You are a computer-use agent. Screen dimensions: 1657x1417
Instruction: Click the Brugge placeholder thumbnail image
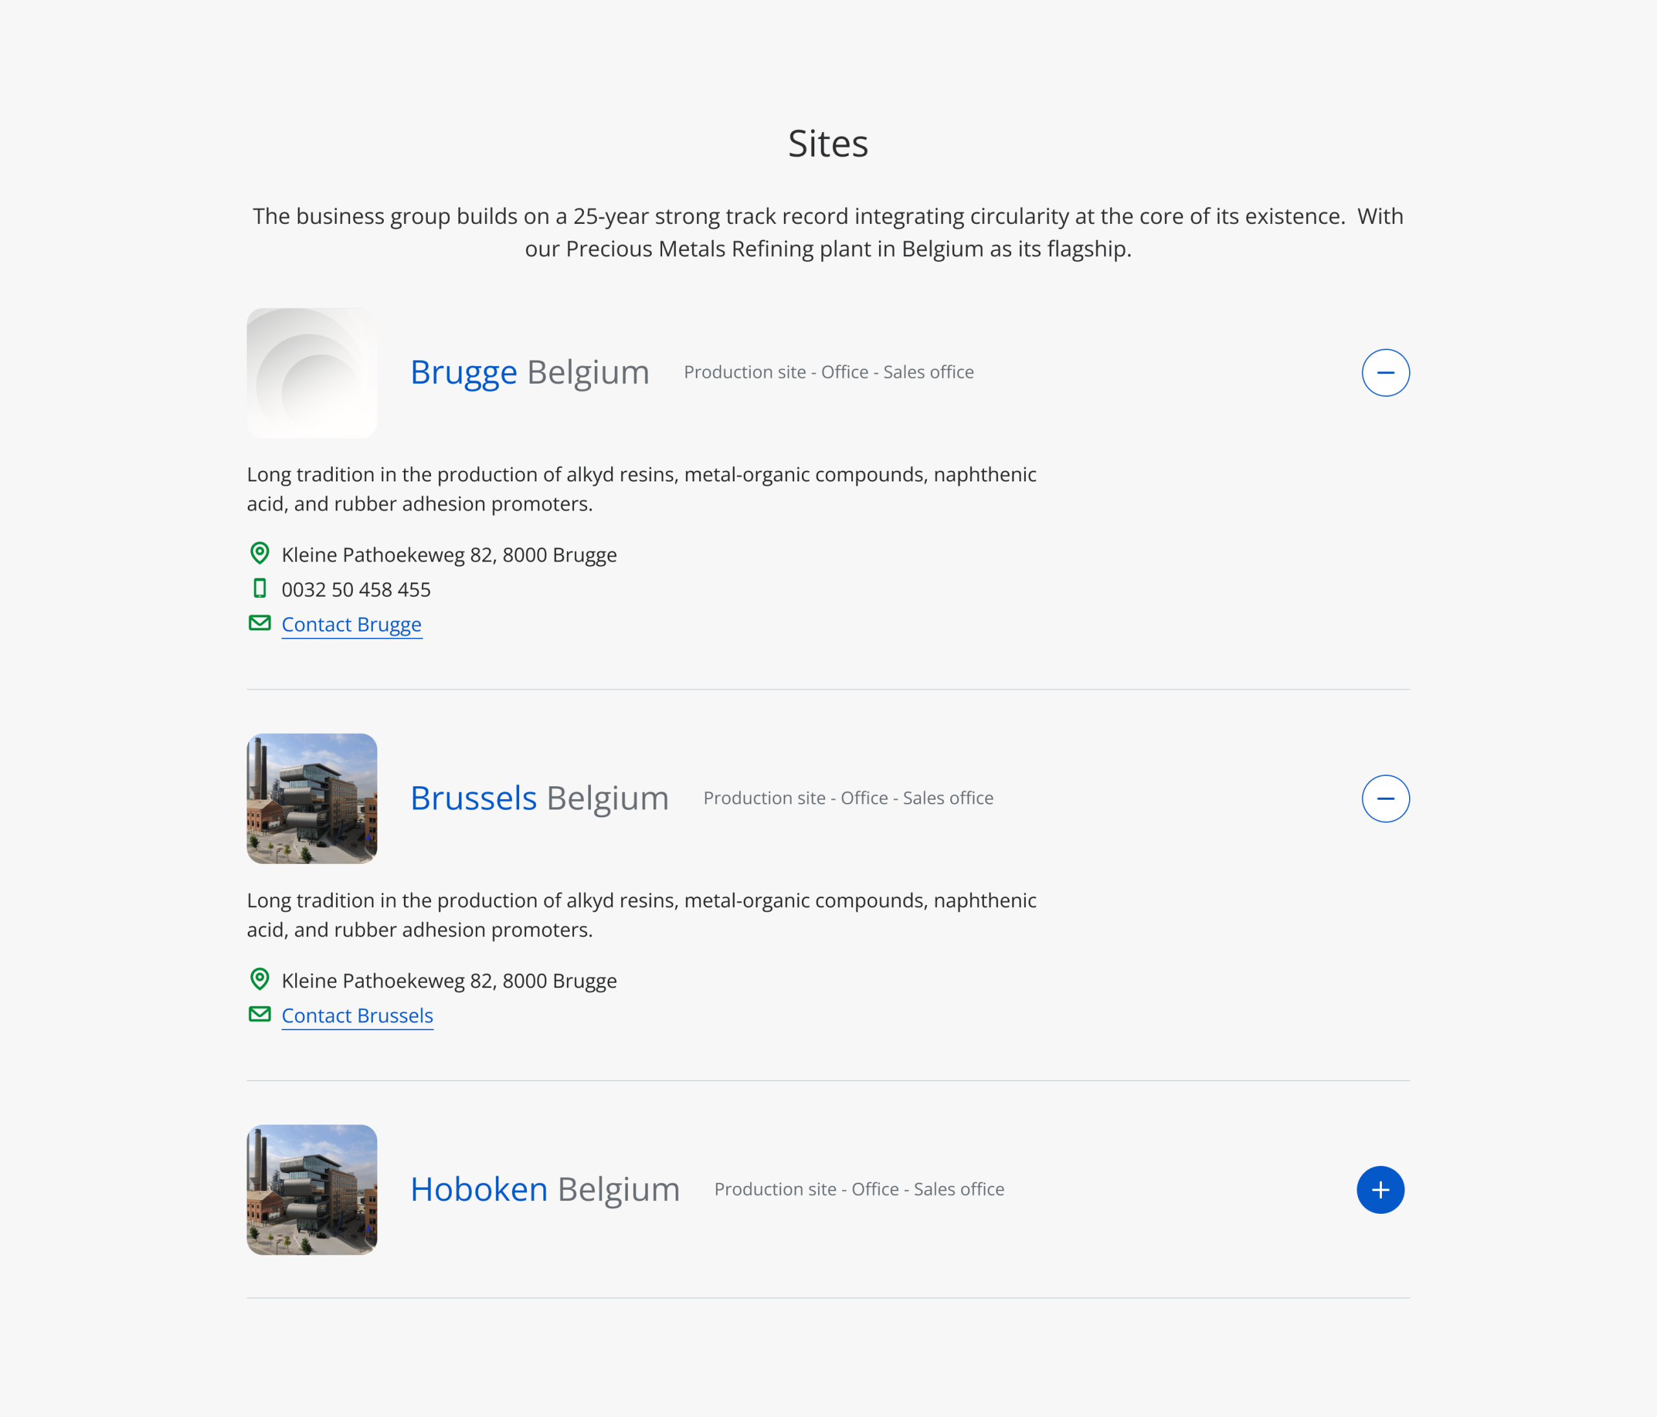(312, 373)
